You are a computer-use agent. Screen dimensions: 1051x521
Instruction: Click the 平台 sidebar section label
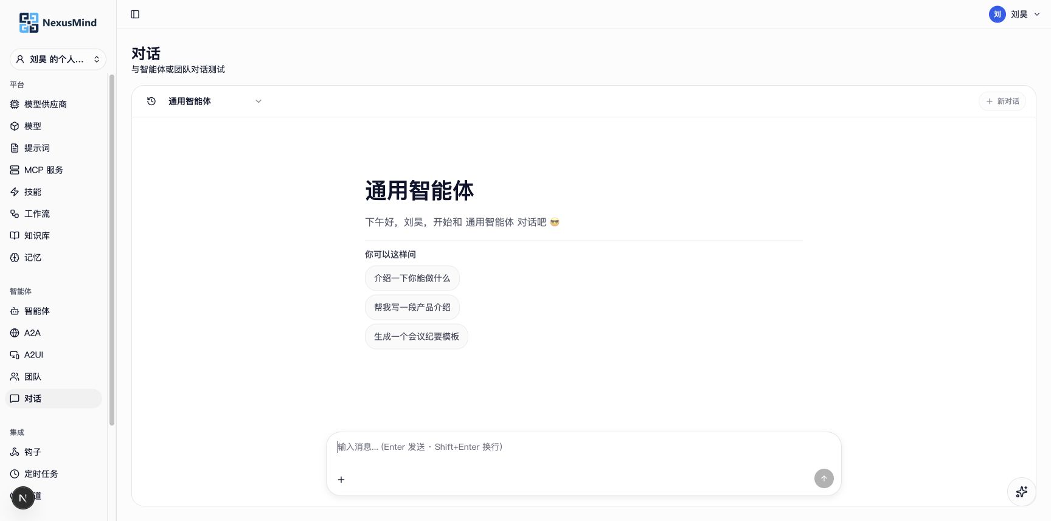coord(17,85)
